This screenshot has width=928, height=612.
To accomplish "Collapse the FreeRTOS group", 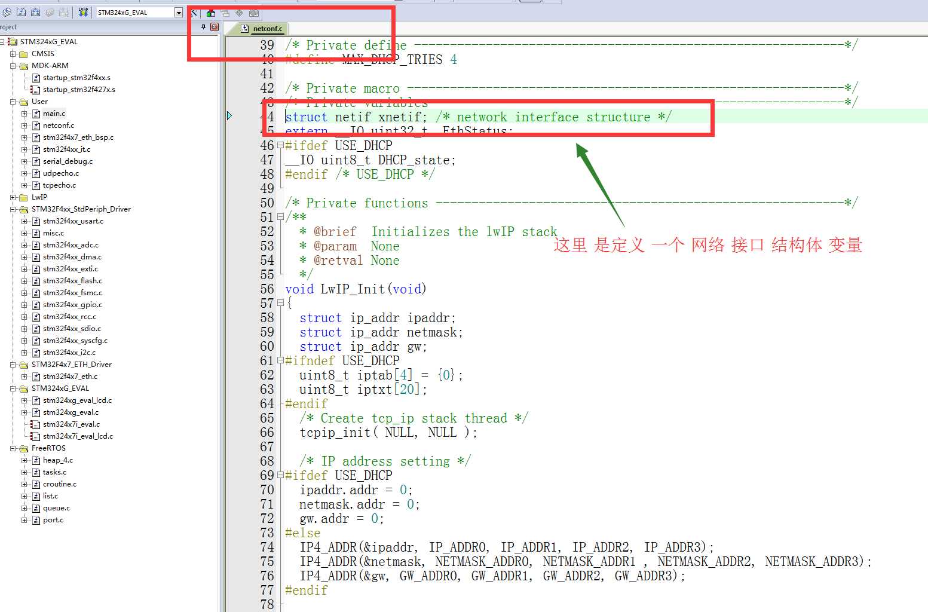I will pos(13,448).
